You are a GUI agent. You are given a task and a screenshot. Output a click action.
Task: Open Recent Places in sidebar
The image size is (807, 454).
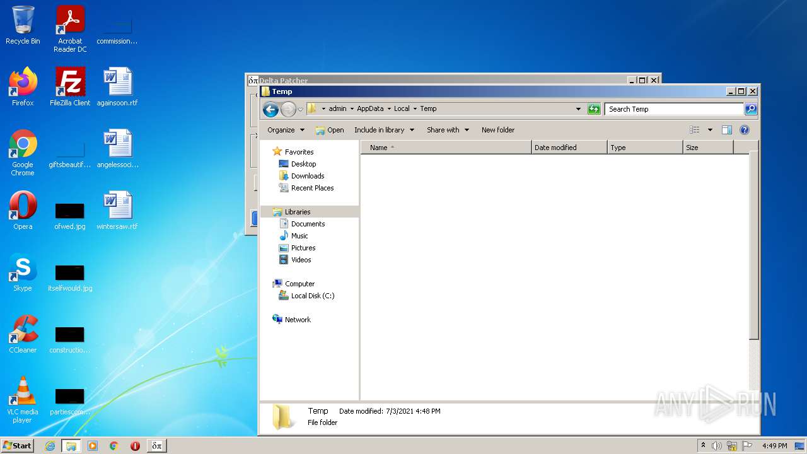[x=312, y=188]
